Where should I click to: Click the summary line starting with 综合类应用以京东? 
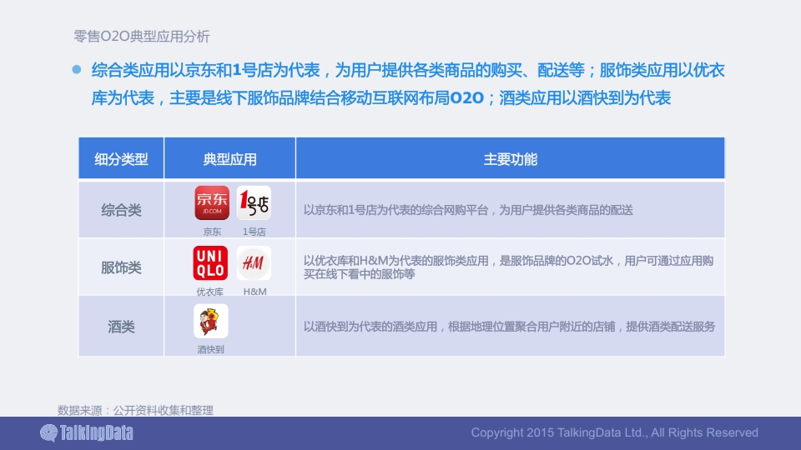[x=408, y=70]
